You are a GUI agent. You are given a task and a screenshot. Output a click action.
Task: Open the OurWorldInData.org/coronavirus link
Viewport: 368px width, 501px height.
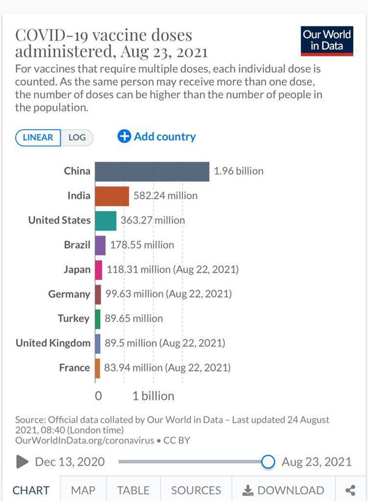pos(85,441)
